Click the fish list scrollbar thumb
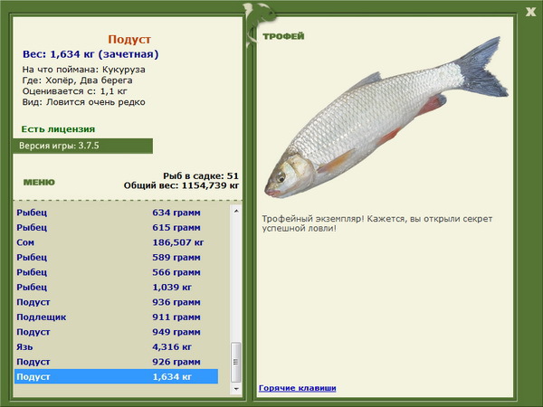Image resolution: width=543 pixels, height=407 pixels. tap(236, 362)
